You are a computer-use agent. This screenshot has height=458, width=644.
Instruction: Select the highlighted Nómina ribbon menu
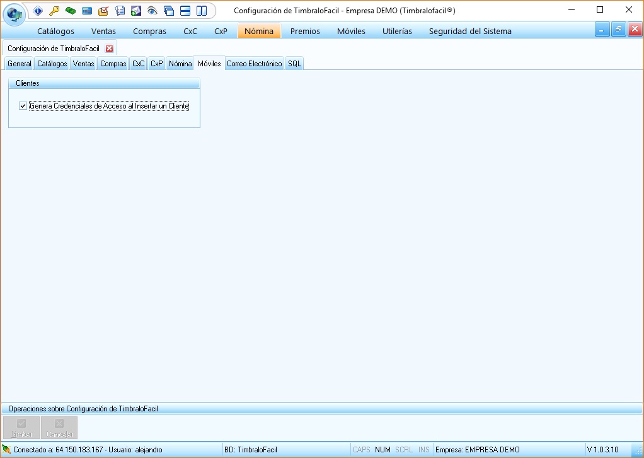259,32
